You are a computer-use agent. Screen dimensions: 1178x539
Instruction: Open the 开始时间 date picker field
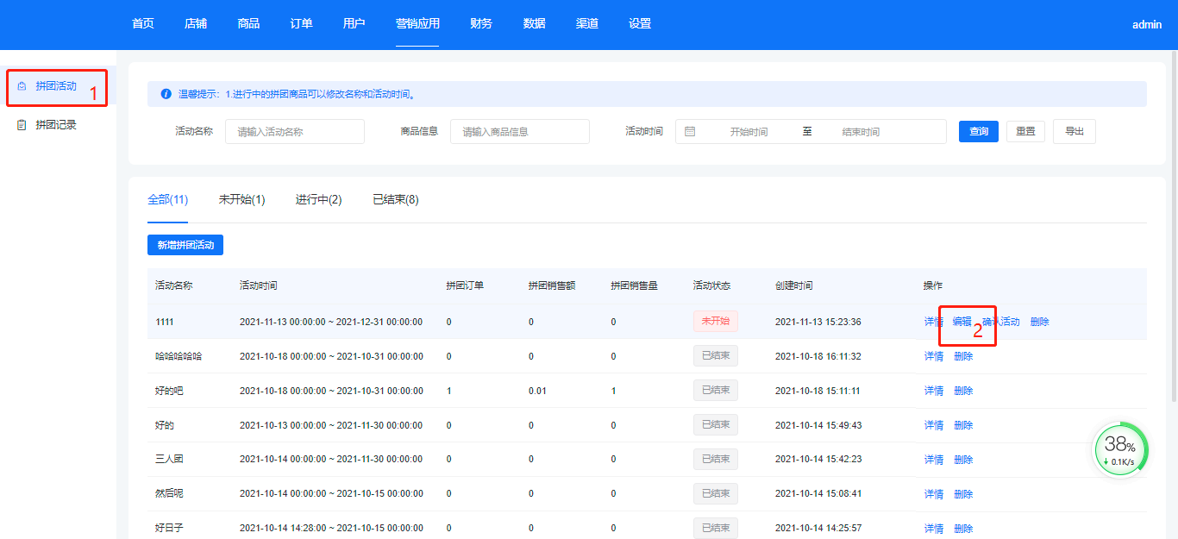click(x=749, y=132)
